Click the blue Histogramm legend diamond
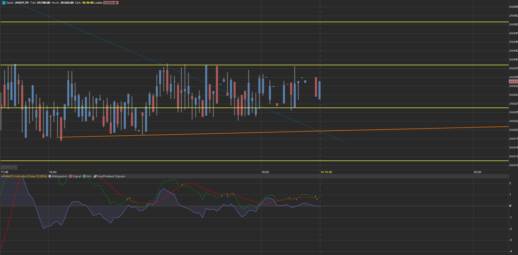This screenshot has height=255, width=518. [50, 176]
